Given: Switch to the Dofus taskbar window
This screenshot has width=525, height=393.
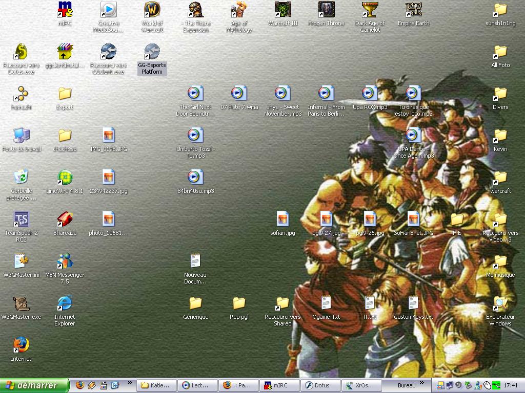Looking at the screenshot, I should (x=321, y=385).
